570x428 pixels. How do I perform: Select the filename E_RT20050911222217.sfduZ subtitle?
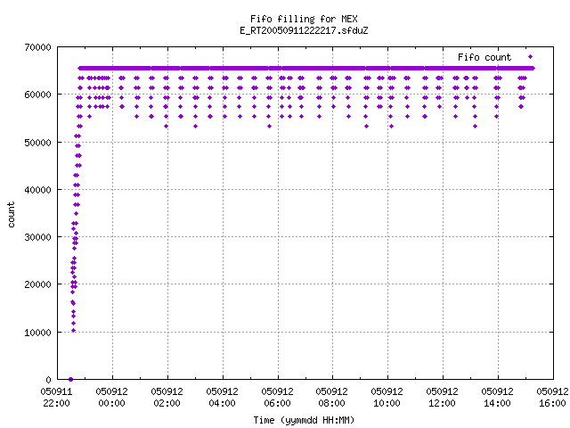pyautogui.click(x=304, y=30)
